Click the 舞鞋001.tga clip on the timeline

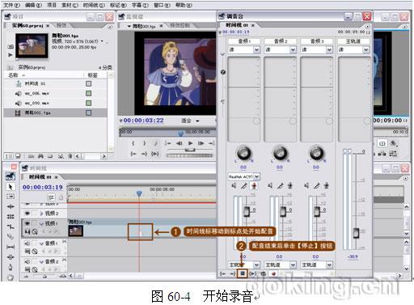pos(142,229)
